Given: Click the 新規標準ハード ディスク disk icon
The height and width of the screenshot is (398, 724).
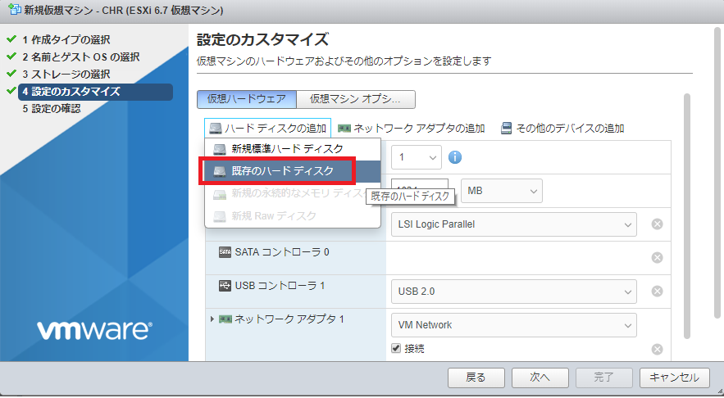Looking at the screenshot, I should (x=220, y=149).
